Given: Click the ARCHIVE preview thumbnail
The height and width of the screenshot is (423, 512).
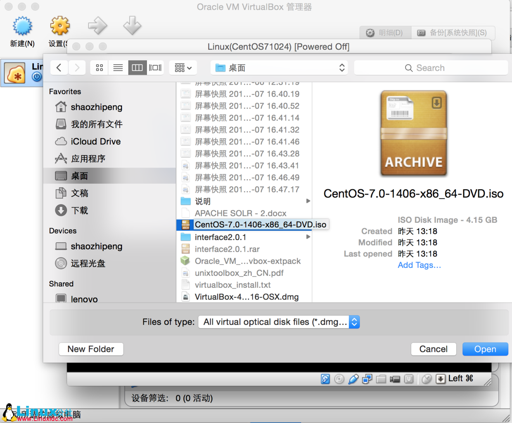Looking at the screenshot, I should pos(414,133).
